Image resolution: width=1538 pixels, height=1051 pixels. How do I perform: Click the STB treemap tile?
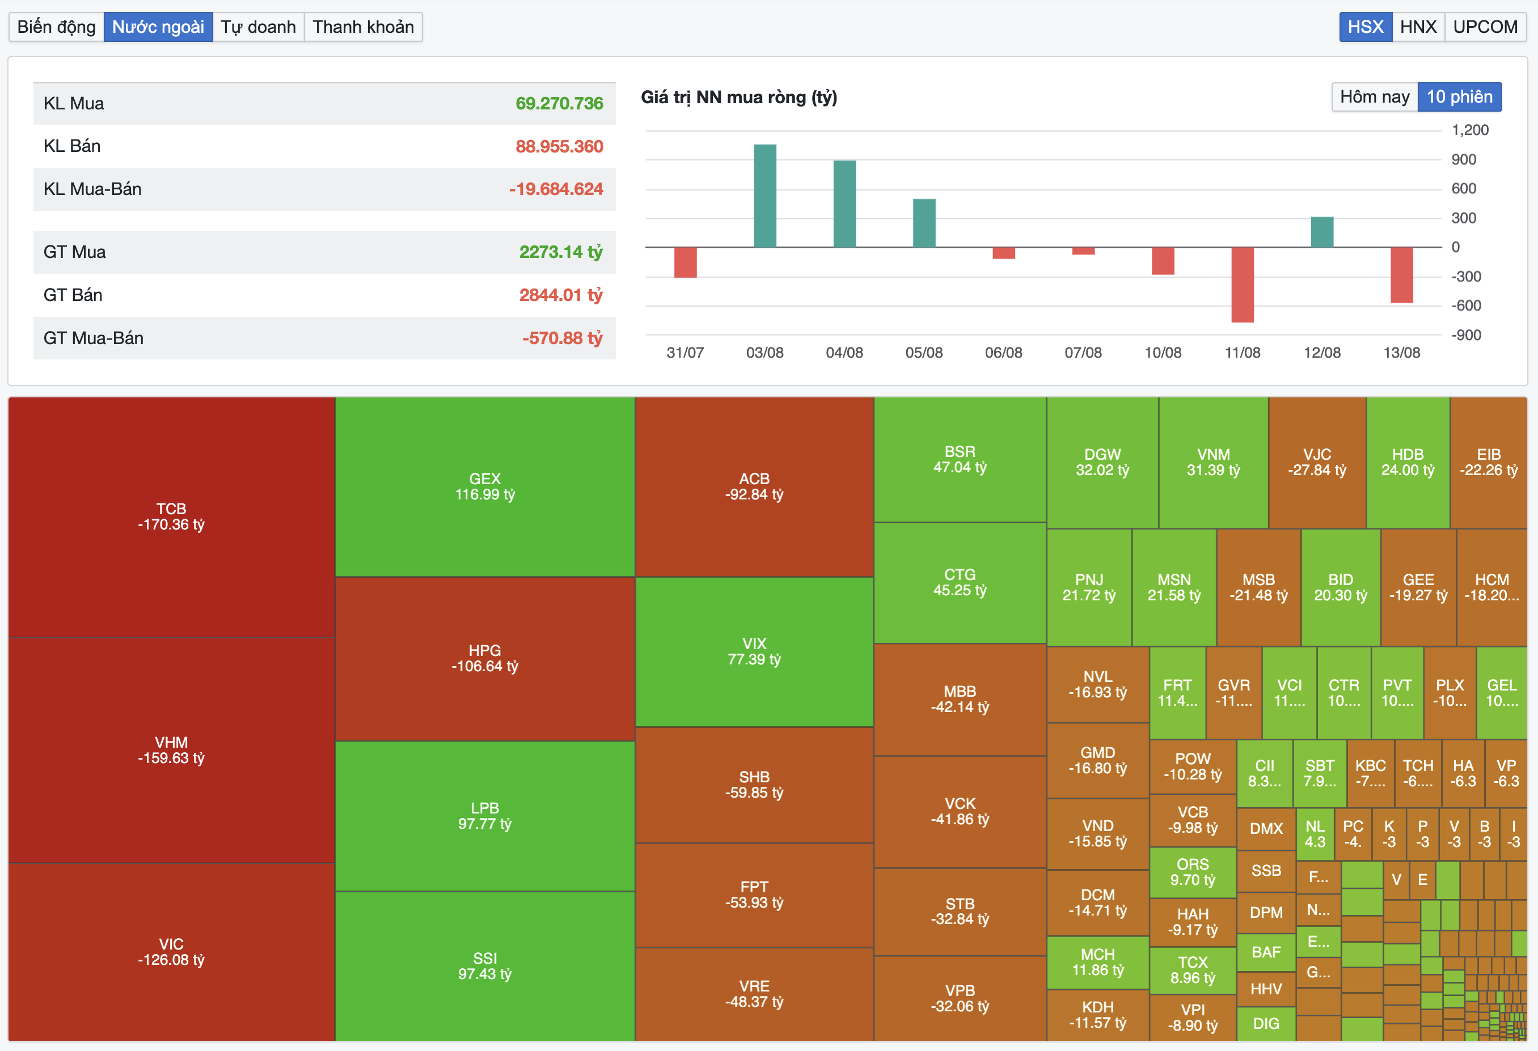960,912
